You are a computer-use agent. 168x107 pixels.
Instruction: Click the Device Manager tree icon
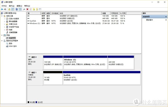tap(7, 32)
